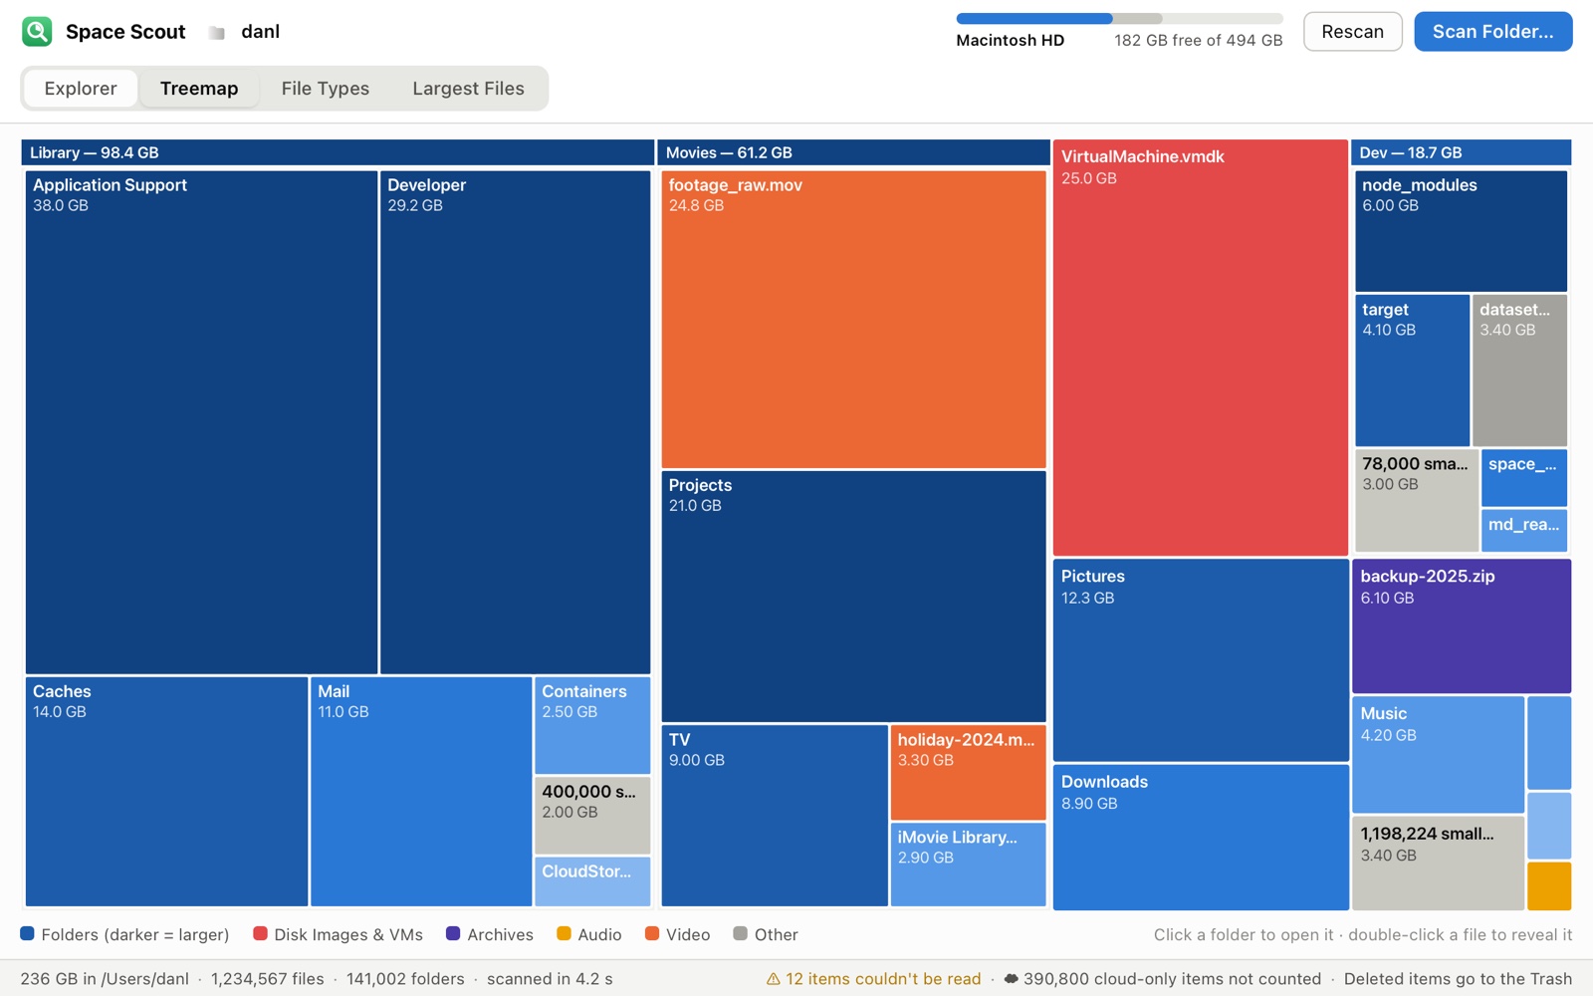Click the Scan Folder… button

point(1492,32)
